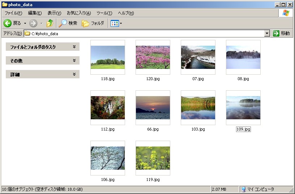Open the ツール(T) menu
This screenshot has width=295, height=194.
pos(104,13)
